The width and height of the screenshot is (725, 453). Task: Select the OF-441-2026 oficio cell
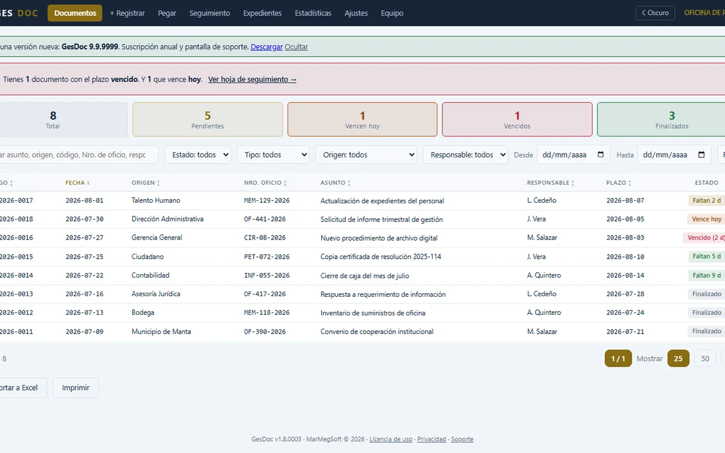point(265,219)
